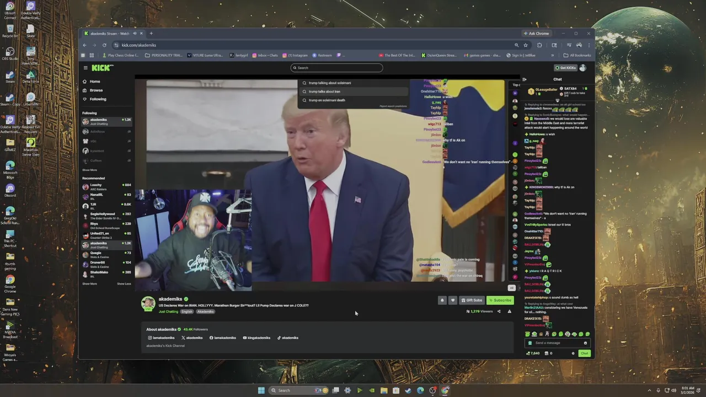
Task: Open Windows Start button on taskbar
Action: [261, 390]
